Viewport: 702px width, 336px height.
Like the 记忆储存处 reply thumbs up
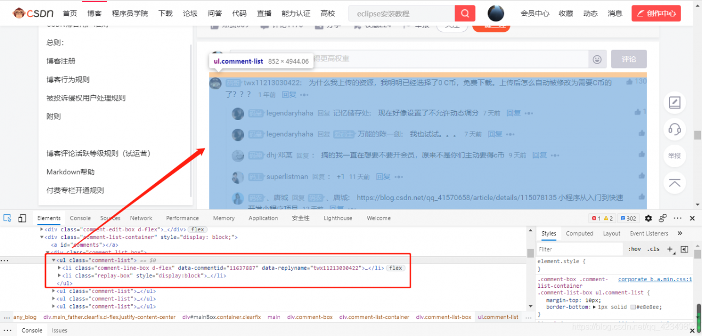pos(637,112)
